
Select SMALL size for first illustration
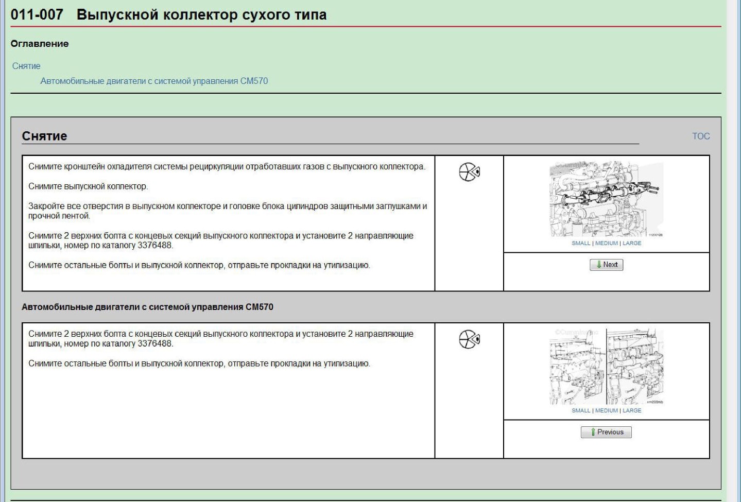pos(581,243)
